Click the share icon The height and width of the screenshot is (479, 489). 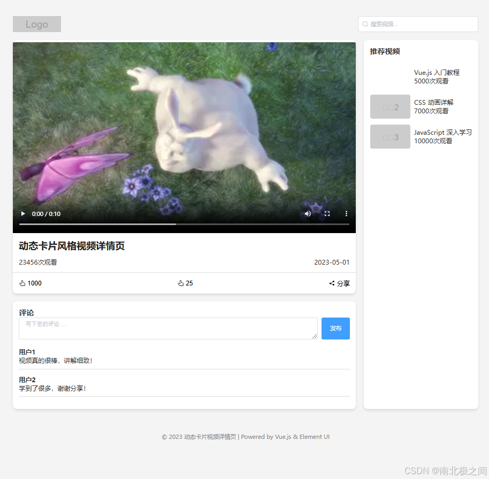coord(332,283)
